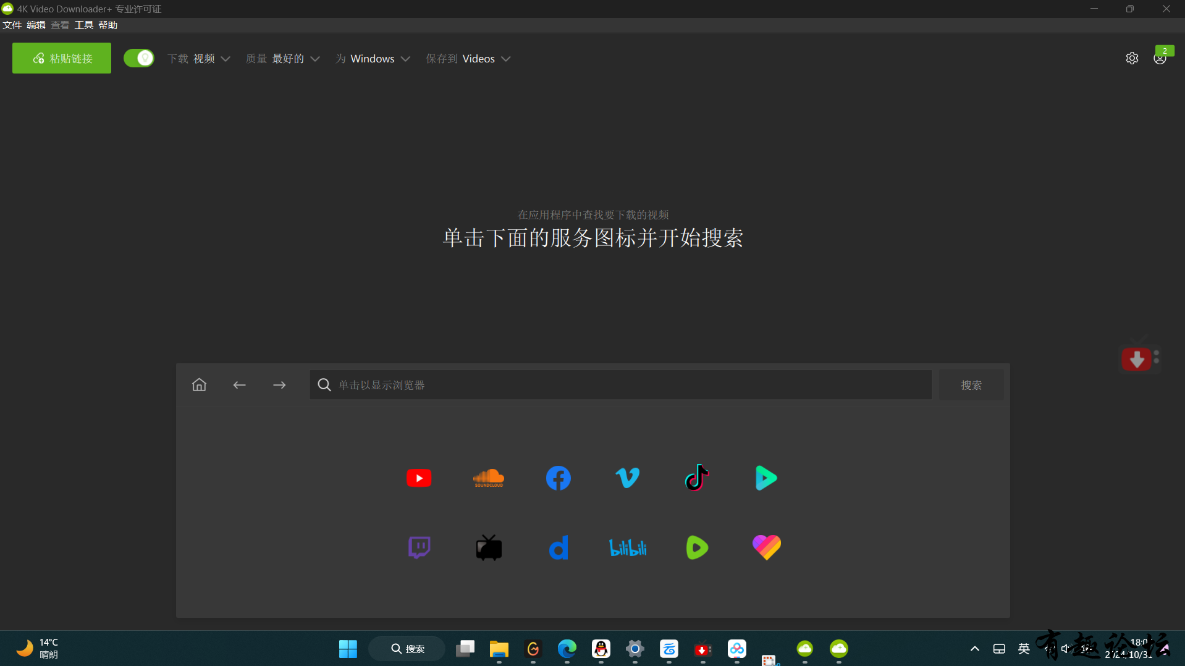Open File Explorer from the taskbar
The height and width of the screenshot is (666, 1185).
[499, 649]
